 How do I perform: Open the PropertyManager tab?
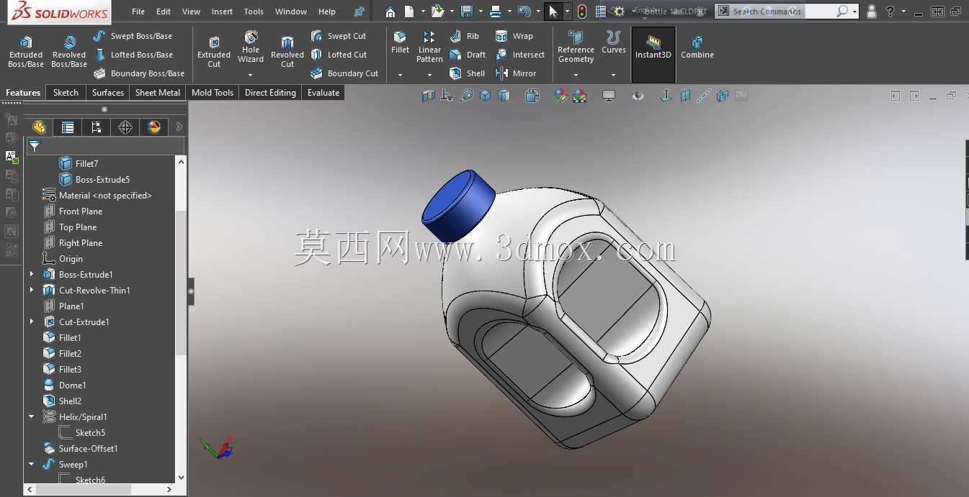coord(68,127)
